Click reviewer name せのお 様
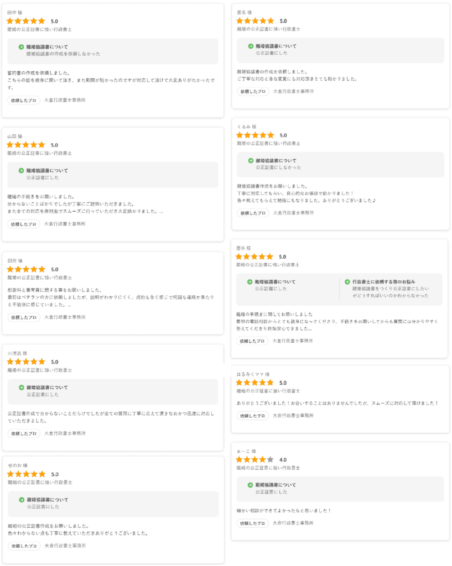This screenshot has width=452, height=566. 18,465
